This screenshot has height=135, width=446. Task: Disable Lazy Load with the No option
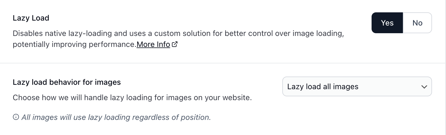click(x=417, y=23)
